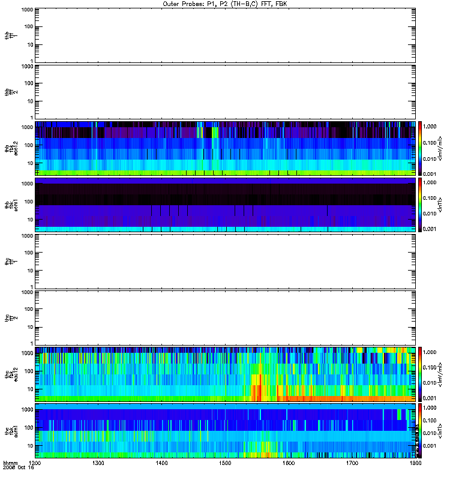This screenshot has height=480, width=450.
Task: Select the thc fbk edc12 spectrogram panel
Action: [x=226, y=374]
